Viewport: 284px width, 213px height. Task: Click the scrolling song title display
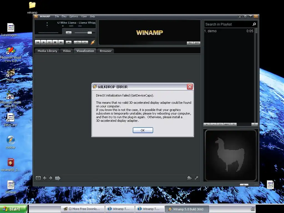click(76, 23)
